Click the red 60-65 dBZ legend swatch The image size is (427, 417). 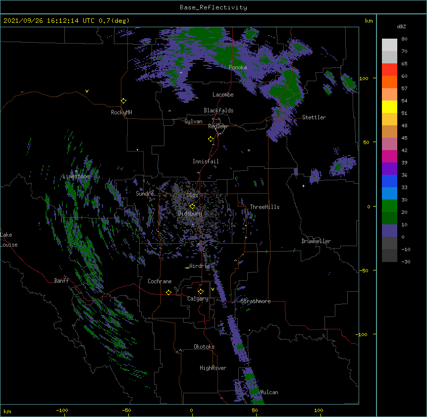389,69
